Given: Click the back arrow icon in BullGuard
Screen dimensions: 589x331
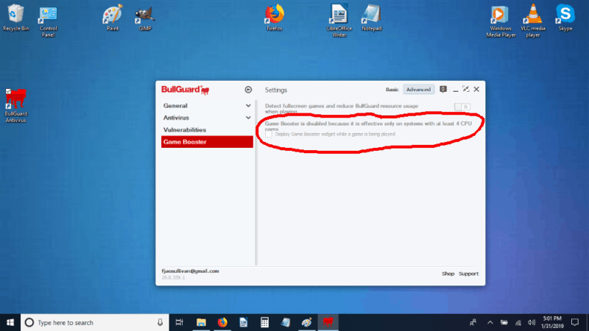Looking at the screenshot, I should pos(248,90).
